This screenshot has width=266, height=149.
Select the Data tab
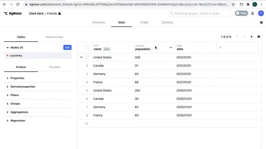121,22
